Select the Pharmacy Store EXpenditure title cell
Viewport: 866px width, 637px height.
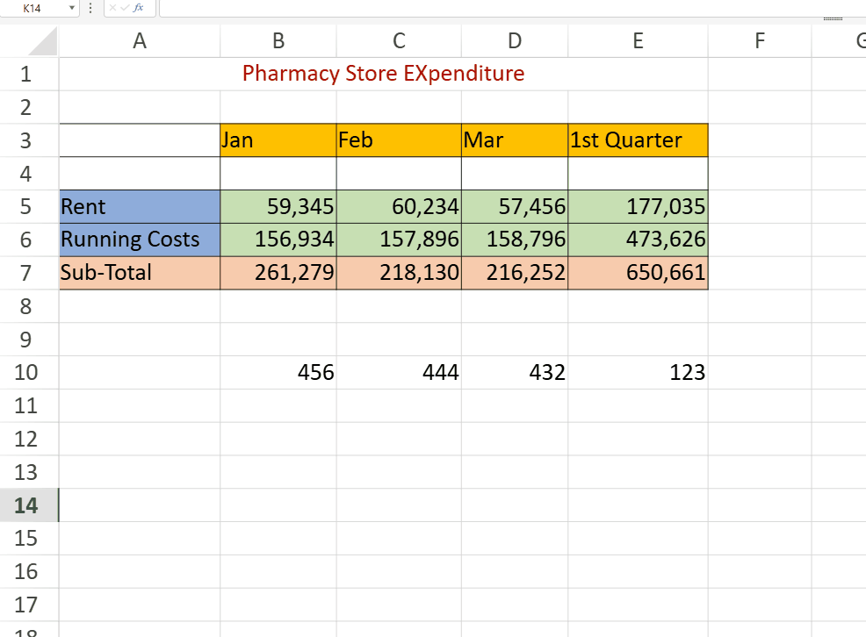383,74
